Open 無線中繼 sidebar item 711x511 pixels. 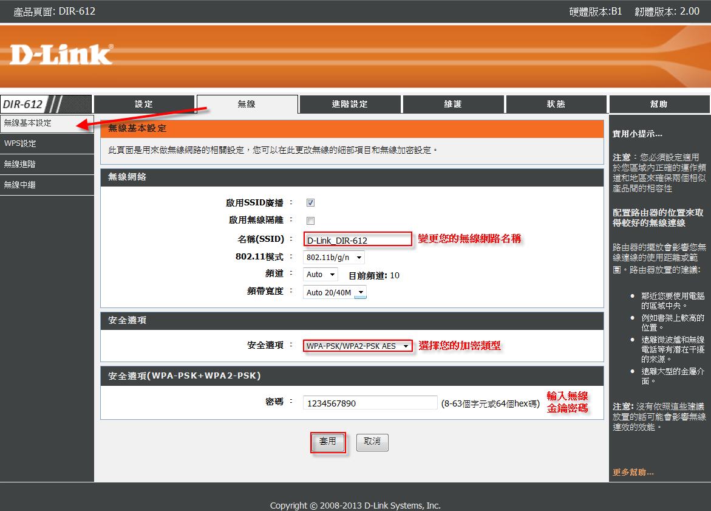click(47, 185)
